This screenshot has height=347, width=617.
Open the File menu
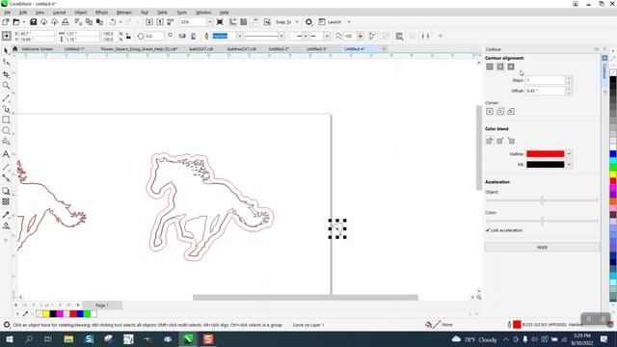click(8, 13)
